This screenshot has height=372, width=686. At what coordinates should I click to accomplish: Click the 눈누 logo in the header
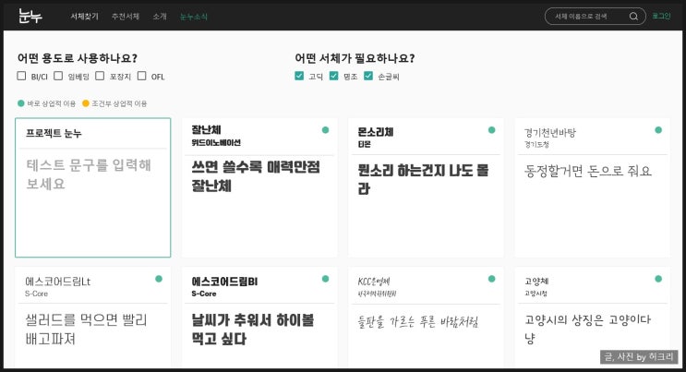[30, 17]
